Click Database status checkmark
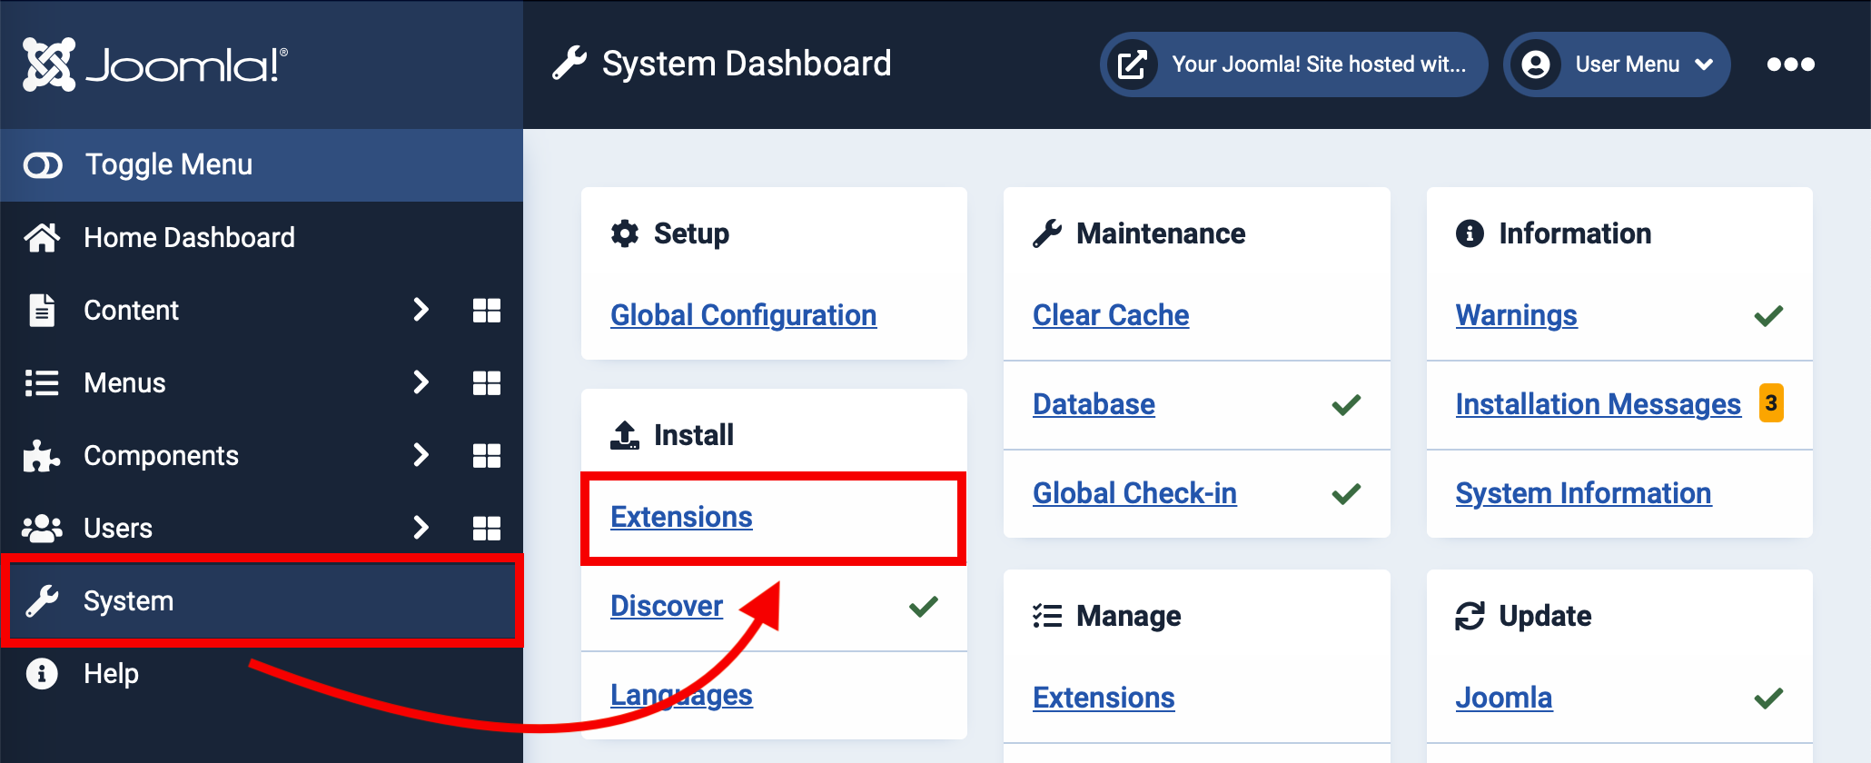This screenshot has height=763, width=1871. 1346,404
